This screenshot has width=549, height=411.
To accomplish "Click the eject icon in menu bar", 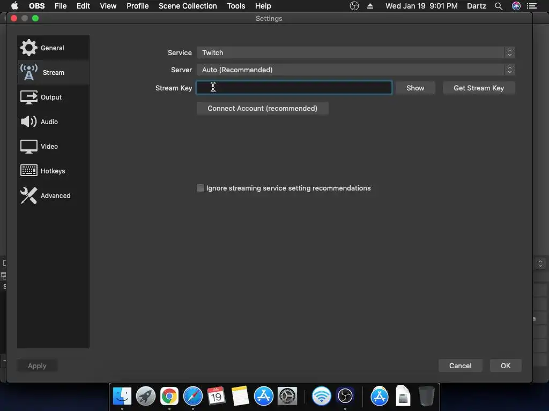I will (x=370, y=6).
